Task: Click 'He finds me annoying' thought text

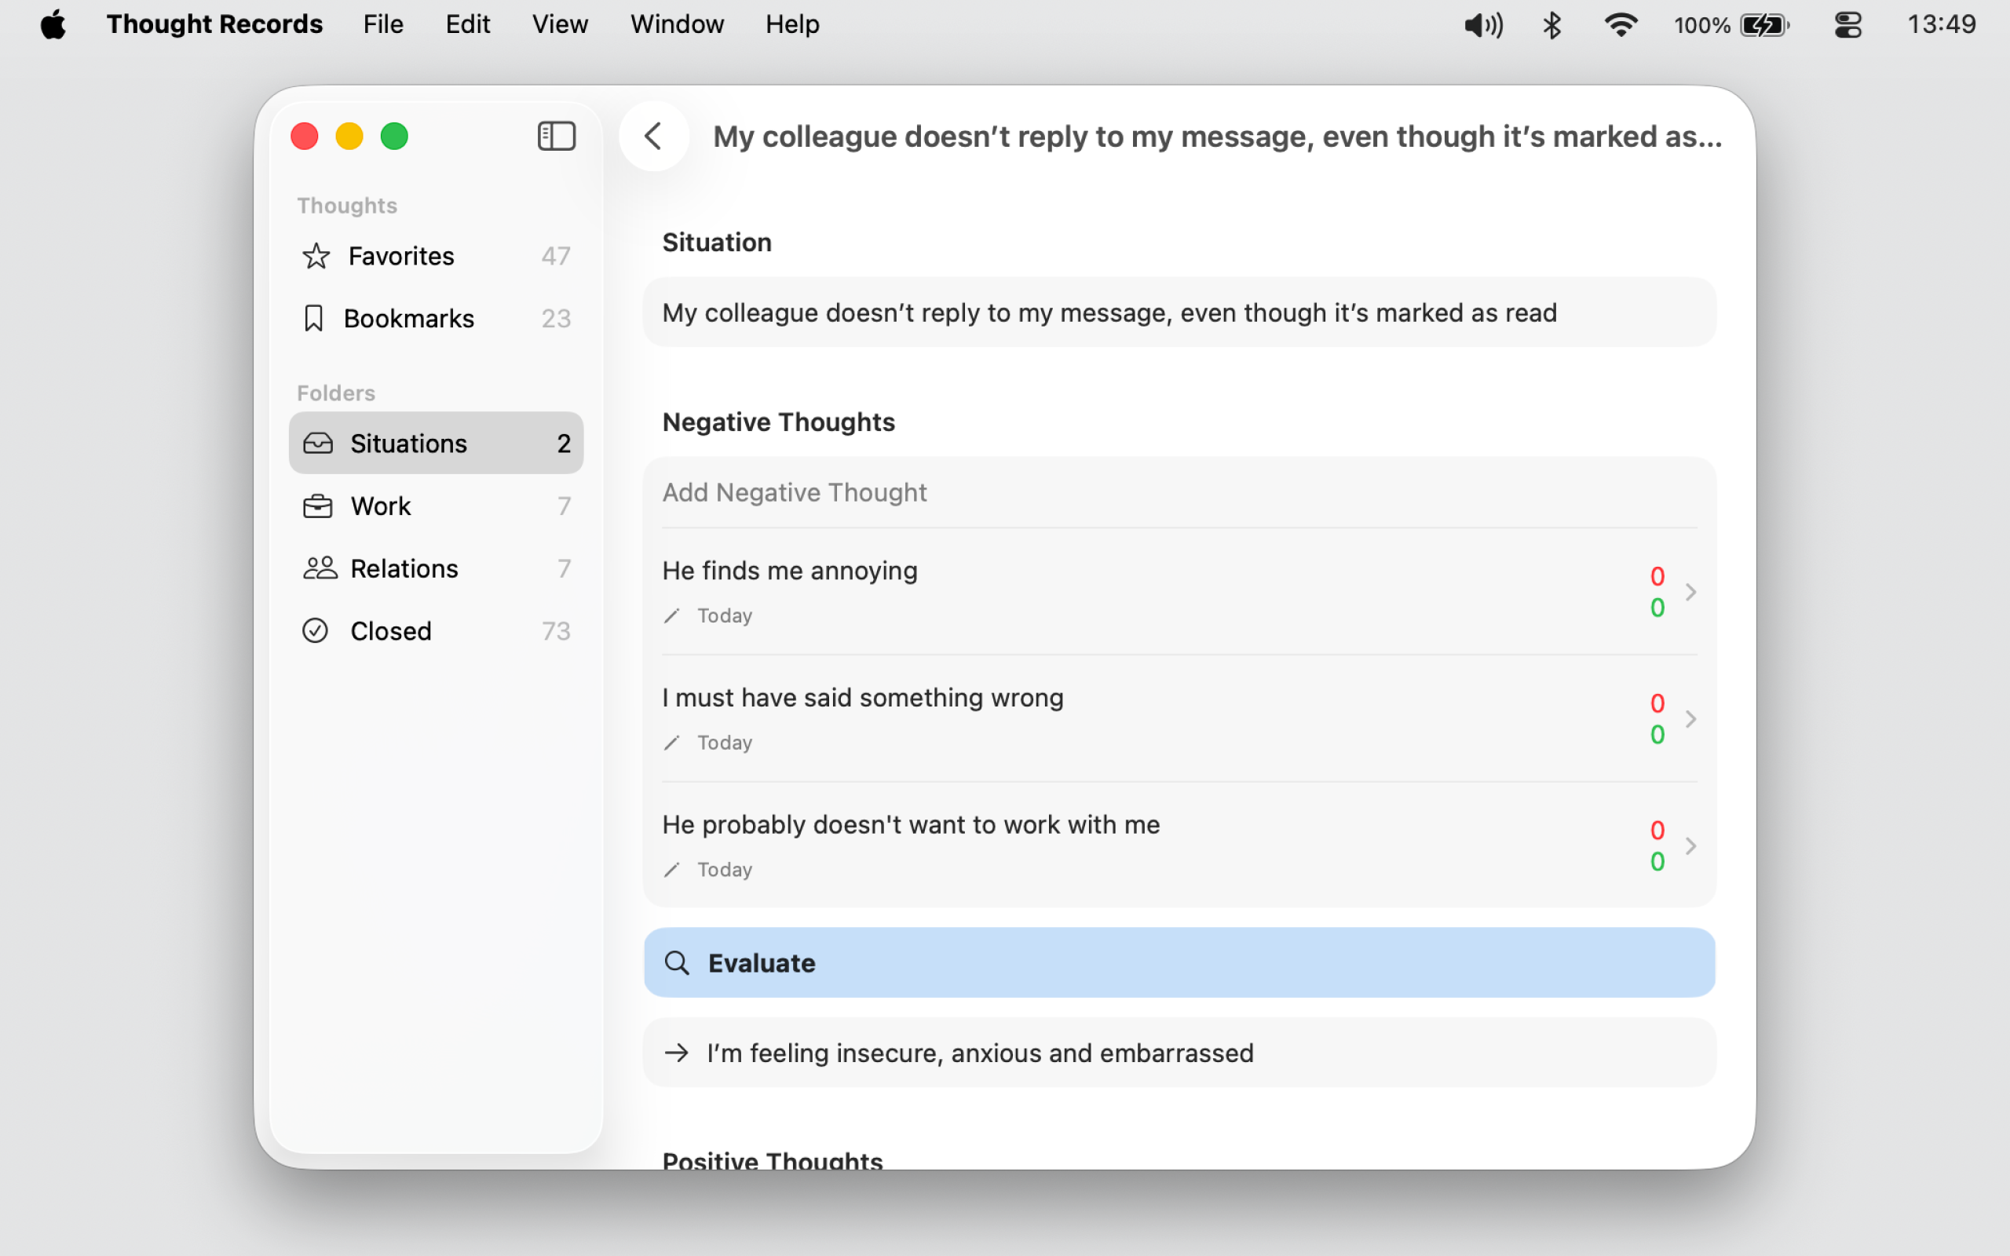Action: click(x=790, y=571)
